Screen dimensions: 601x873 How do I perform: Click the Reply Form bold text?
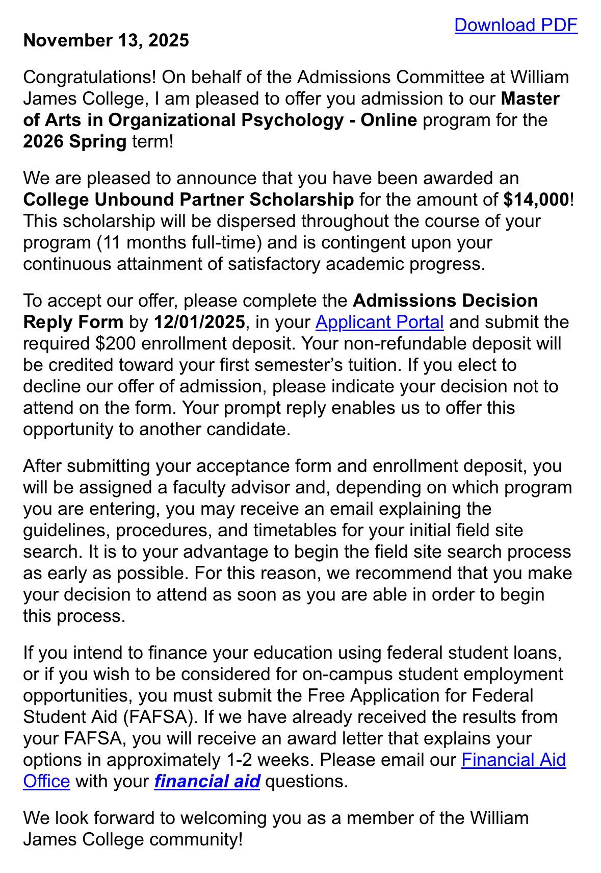[x=73, y=322]
